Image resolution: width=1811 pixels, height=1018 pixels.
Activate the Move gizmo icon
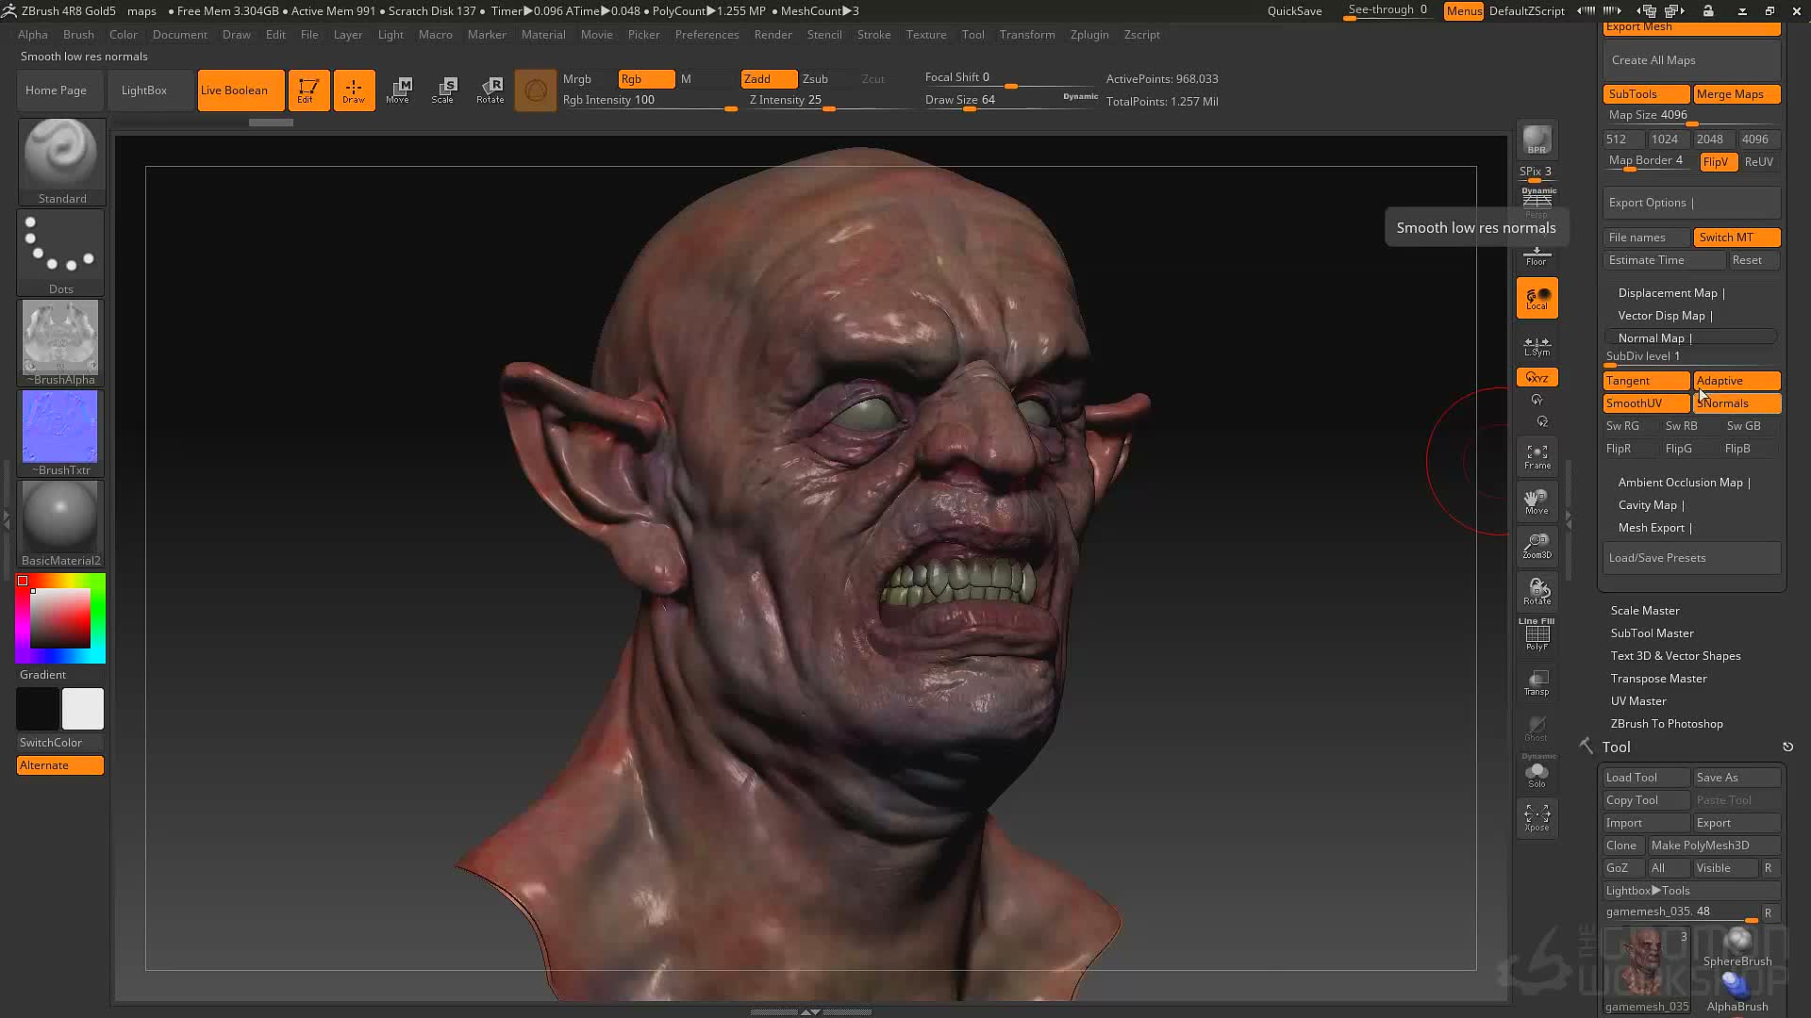(397, 90)
